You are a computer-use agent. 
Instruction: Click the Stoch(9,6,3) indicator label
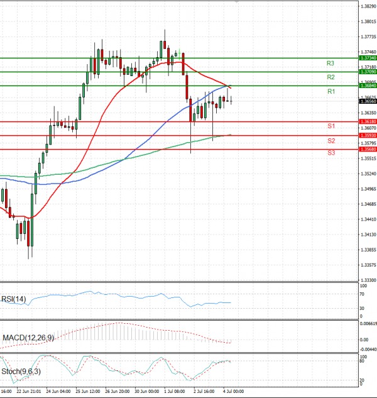tap(21, 372)
